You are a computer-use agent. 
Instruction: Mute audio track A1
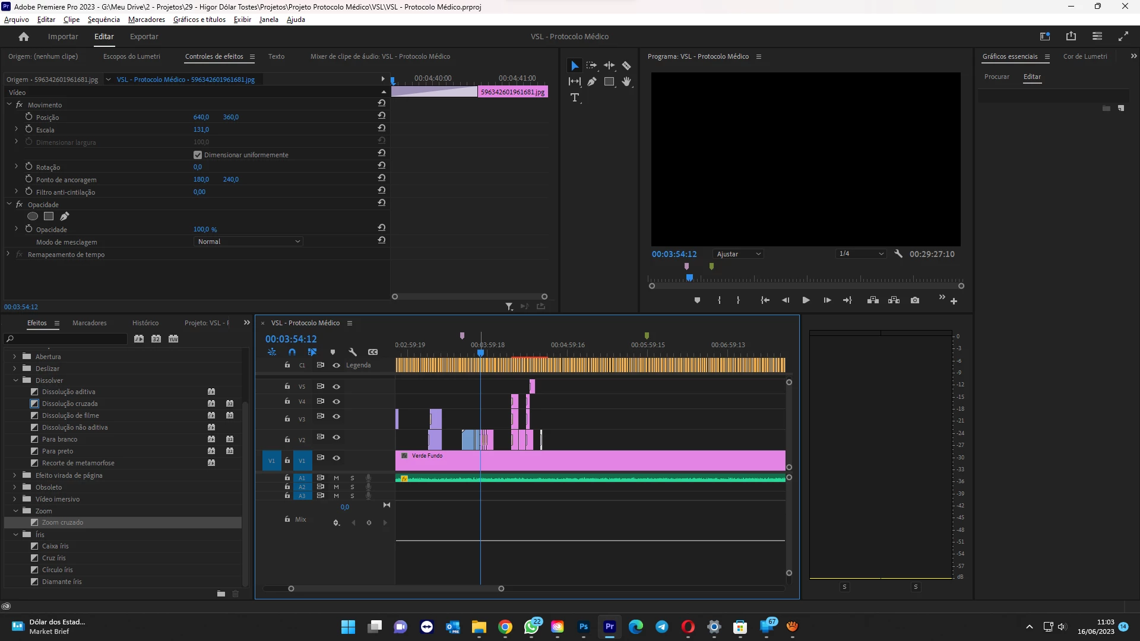[336, 478]
